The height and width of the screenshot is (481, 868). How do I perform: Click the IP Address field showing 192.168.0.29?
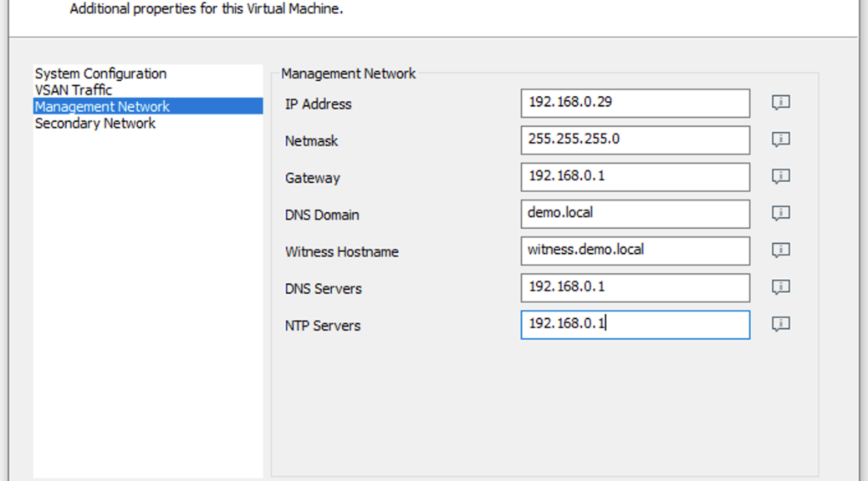pyautogui.click(x=635, y=104)
